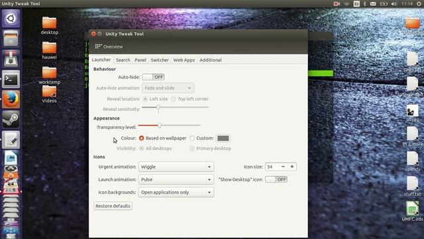Screen dimensions: 424x239
Task: Select the desktop folder icon
Action: (x=50, y=26)
